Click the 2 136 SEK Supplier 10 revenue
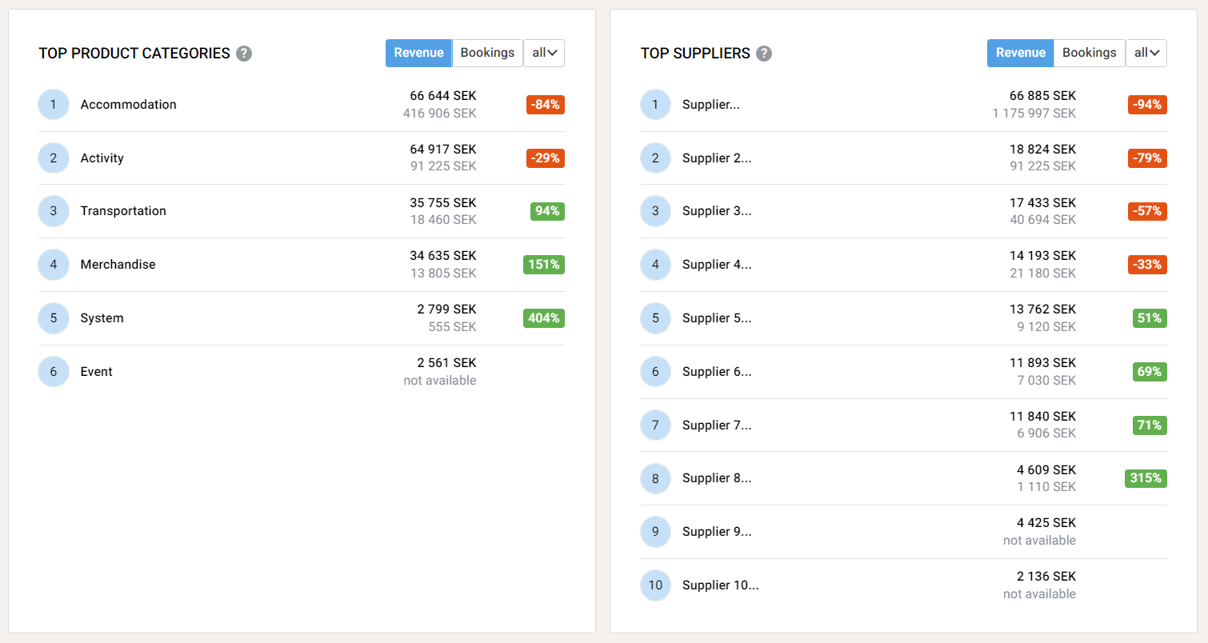This screenshot has height=643, width=1208. coord(1046,577)
